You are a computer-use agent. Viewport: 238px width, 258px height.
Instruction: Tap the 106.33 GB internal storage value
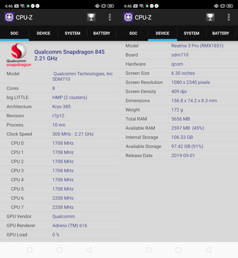point(182,137)
